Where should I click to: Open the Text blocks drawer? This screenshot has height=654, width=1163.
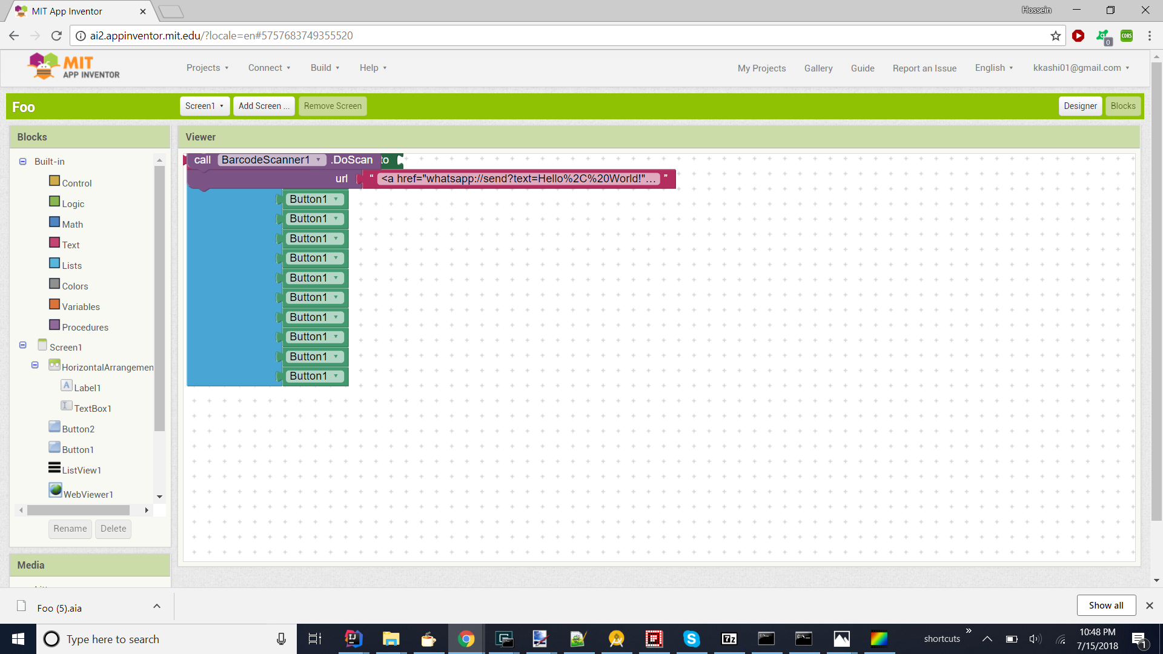click(70, 245)
